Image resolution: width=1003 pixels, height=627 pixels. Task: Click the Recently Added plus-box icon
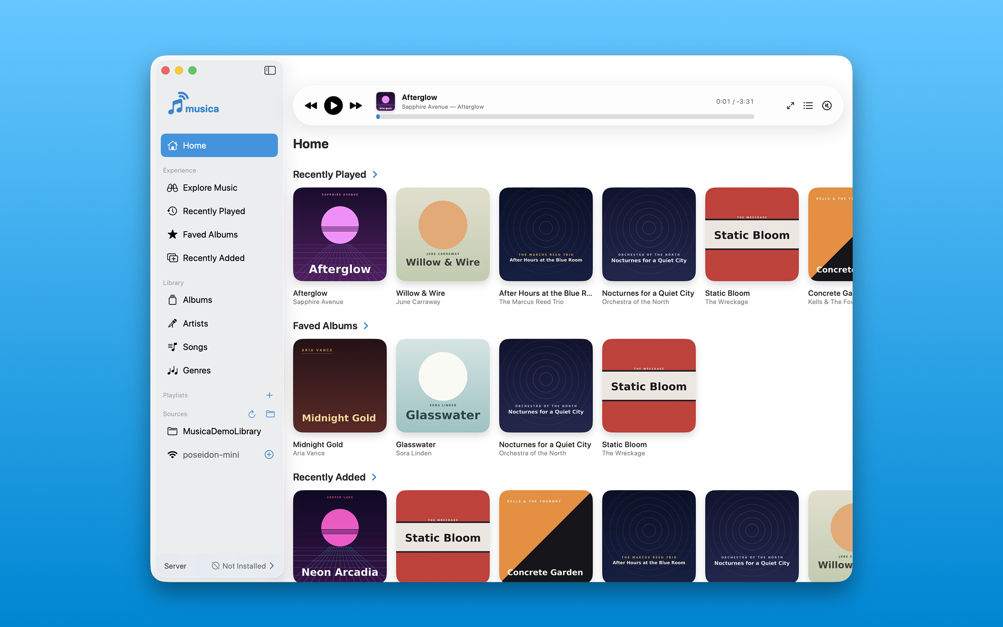pos(172,258)
